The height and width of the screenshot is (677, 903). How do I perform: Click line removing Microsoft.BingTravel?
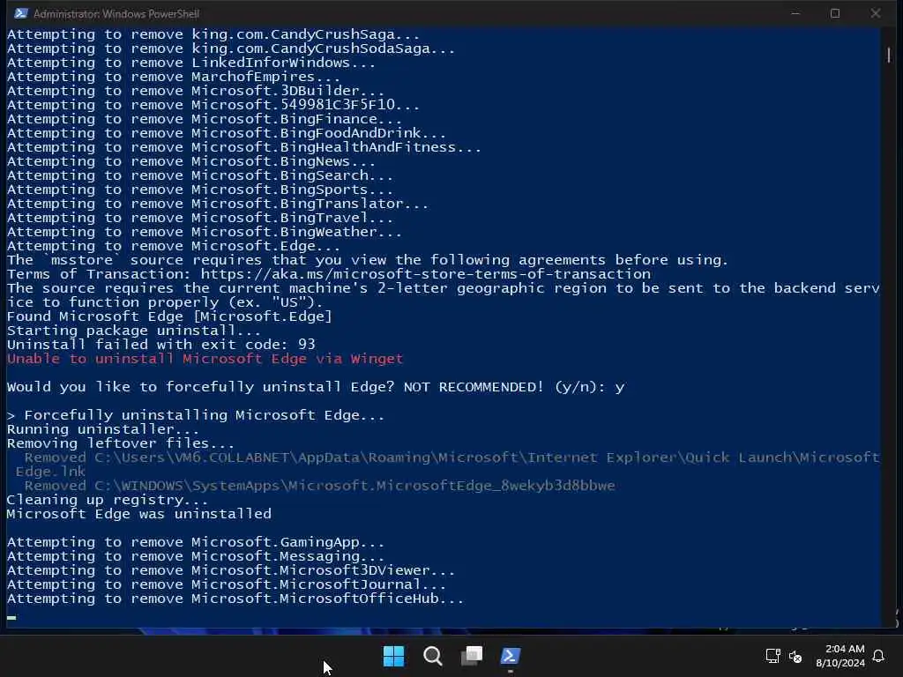[x=200, y=218]
